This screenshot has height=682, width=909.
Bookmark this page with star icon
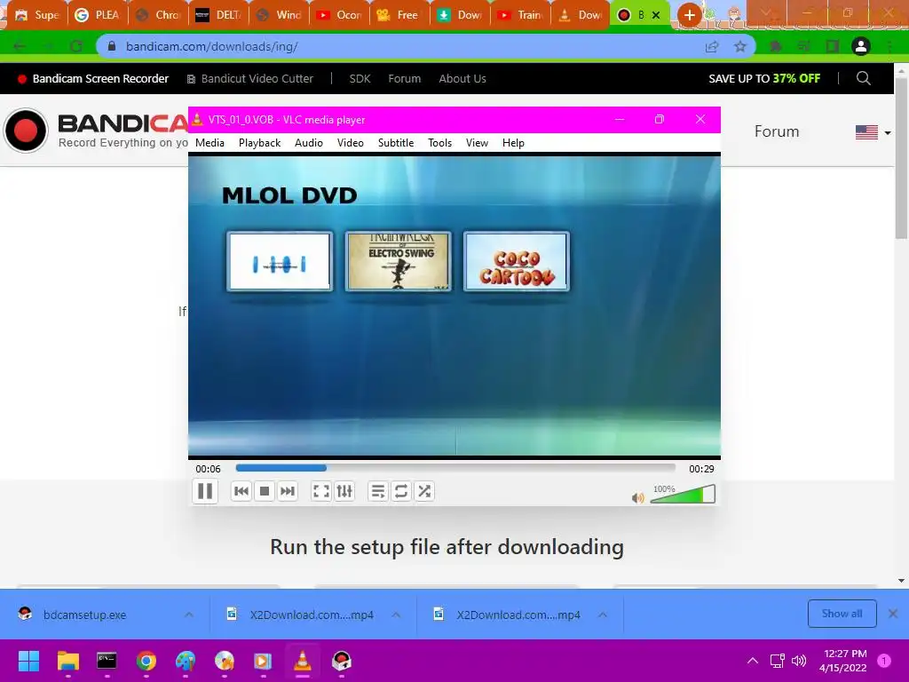(x=740, y=46)
